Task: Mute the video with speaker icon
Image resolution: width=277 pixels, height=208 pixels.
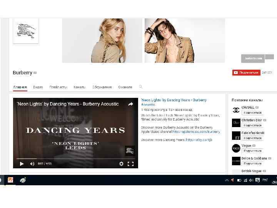Action: tap(32, 164)
